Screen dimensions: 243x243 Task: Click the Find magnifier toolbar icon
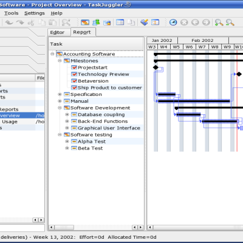coord(66,22)
